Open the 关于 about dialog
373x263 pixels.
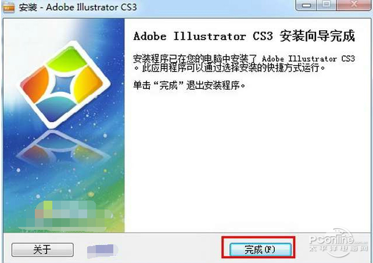click(42, 250)
